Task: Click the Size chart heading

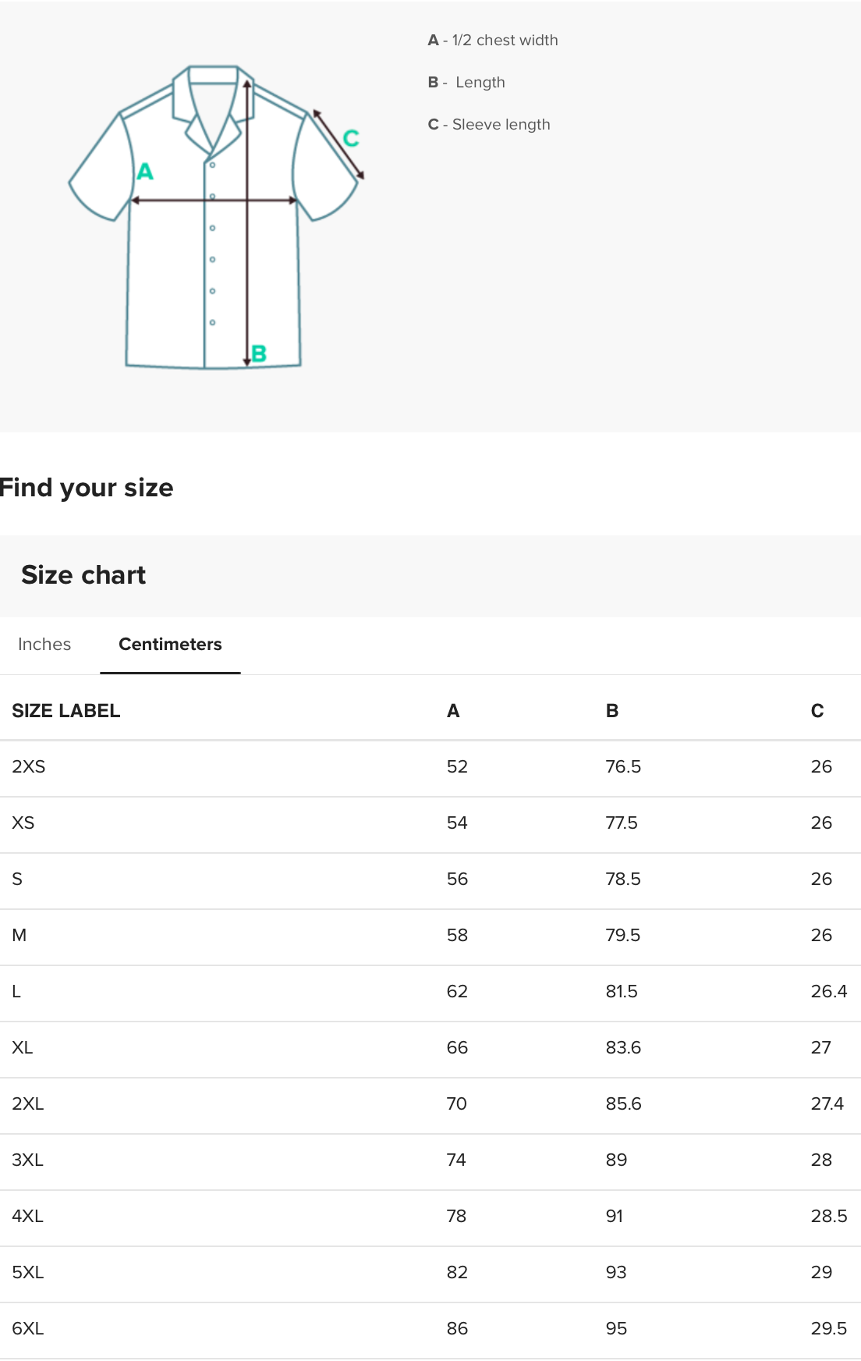Action: pyautogui.click(x=83, y=575)
